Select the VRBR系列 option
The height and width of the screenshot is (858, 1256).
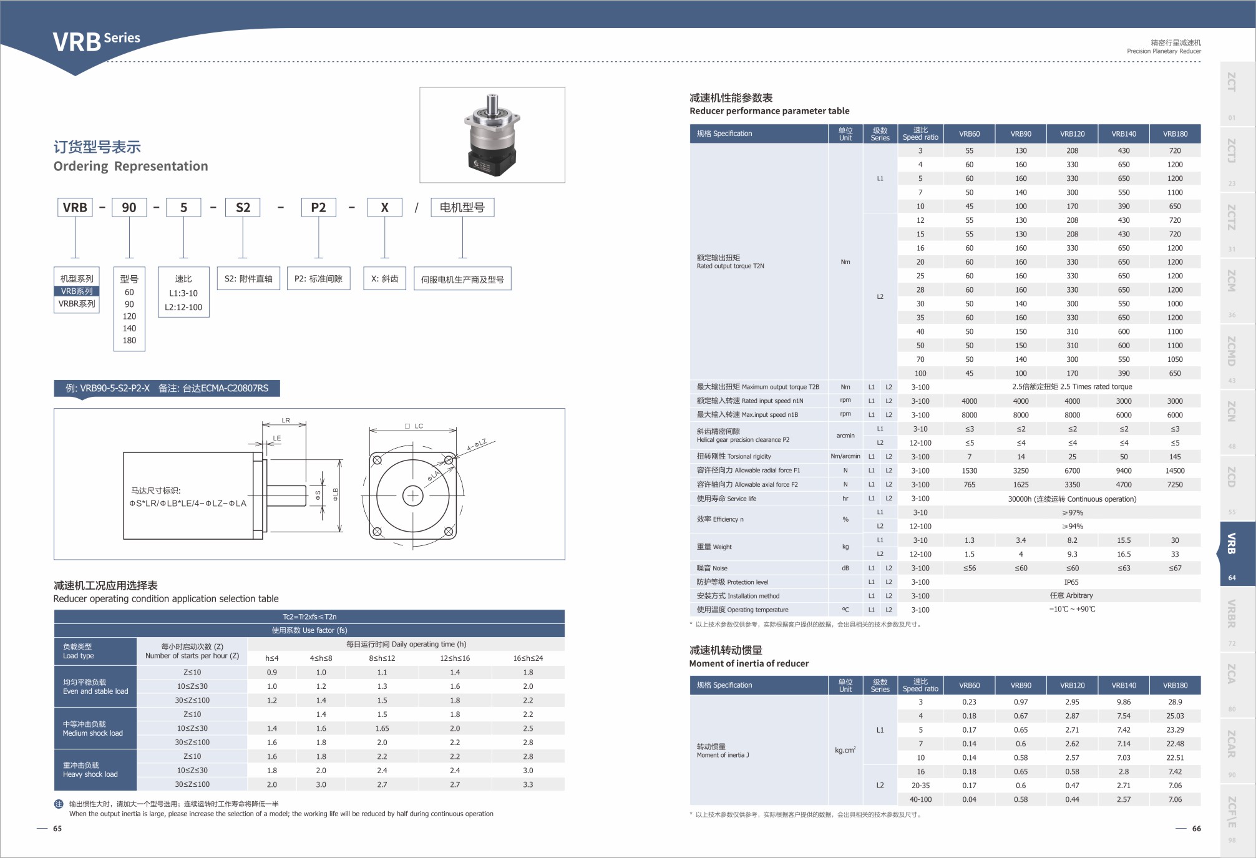pos(77,304)
